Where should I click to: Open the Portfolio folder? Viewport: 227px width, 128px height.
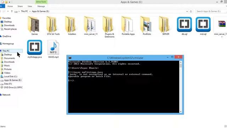point(147,26)
